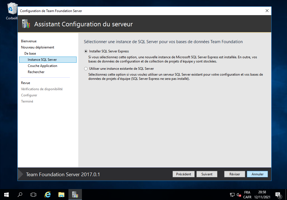
Task: Go to the Bienvenue step
Action: (29, 41)
